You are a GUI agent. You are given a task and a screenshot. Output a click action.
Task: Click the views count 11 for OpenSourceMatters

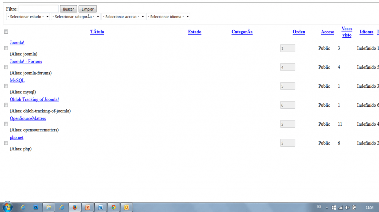point(340,124)
